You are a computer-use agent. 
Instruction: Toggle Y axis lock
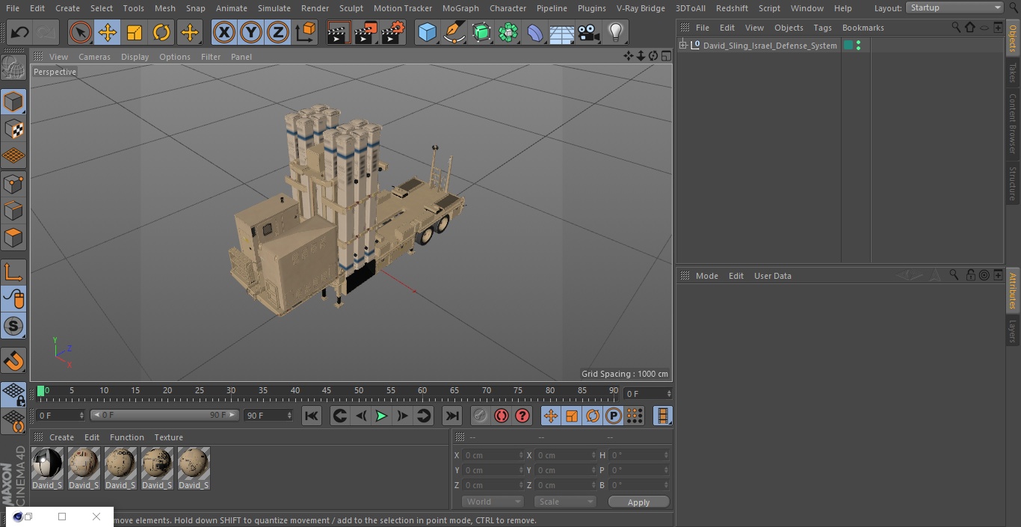click(251, 32)
